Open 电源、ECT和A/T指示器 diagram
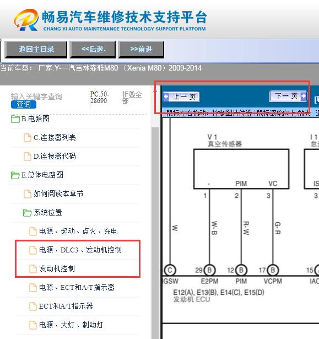 point(77,287)
